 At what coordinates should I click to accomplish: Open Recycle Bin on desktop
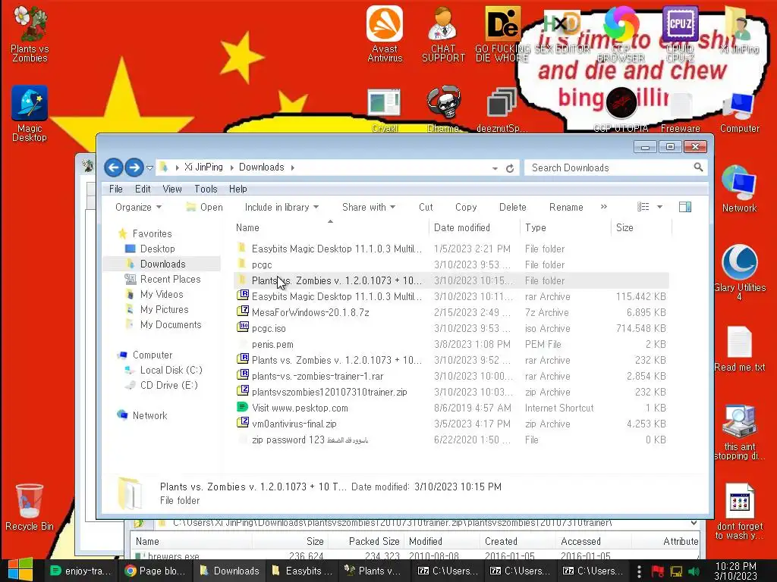point(30,507)
